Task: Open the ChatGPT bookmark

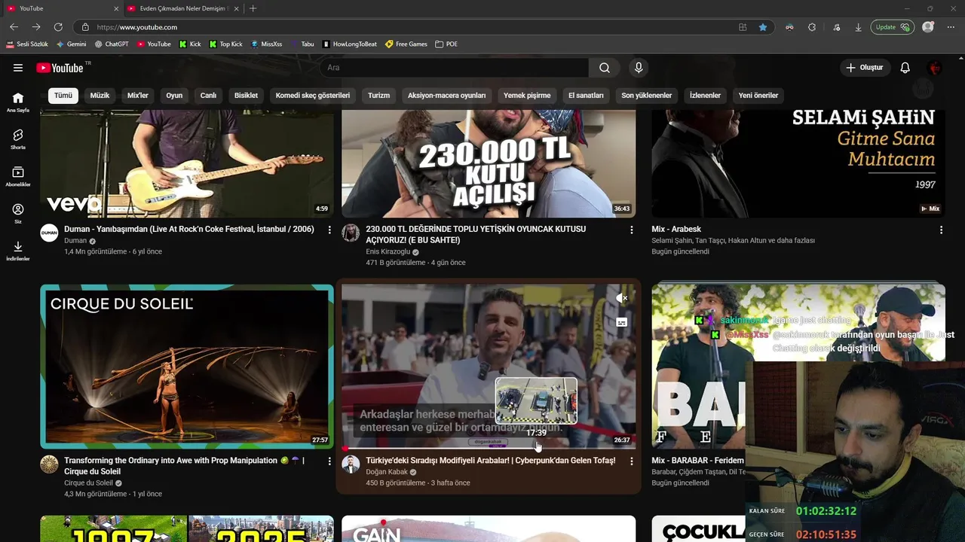Action: coord(111,44)
